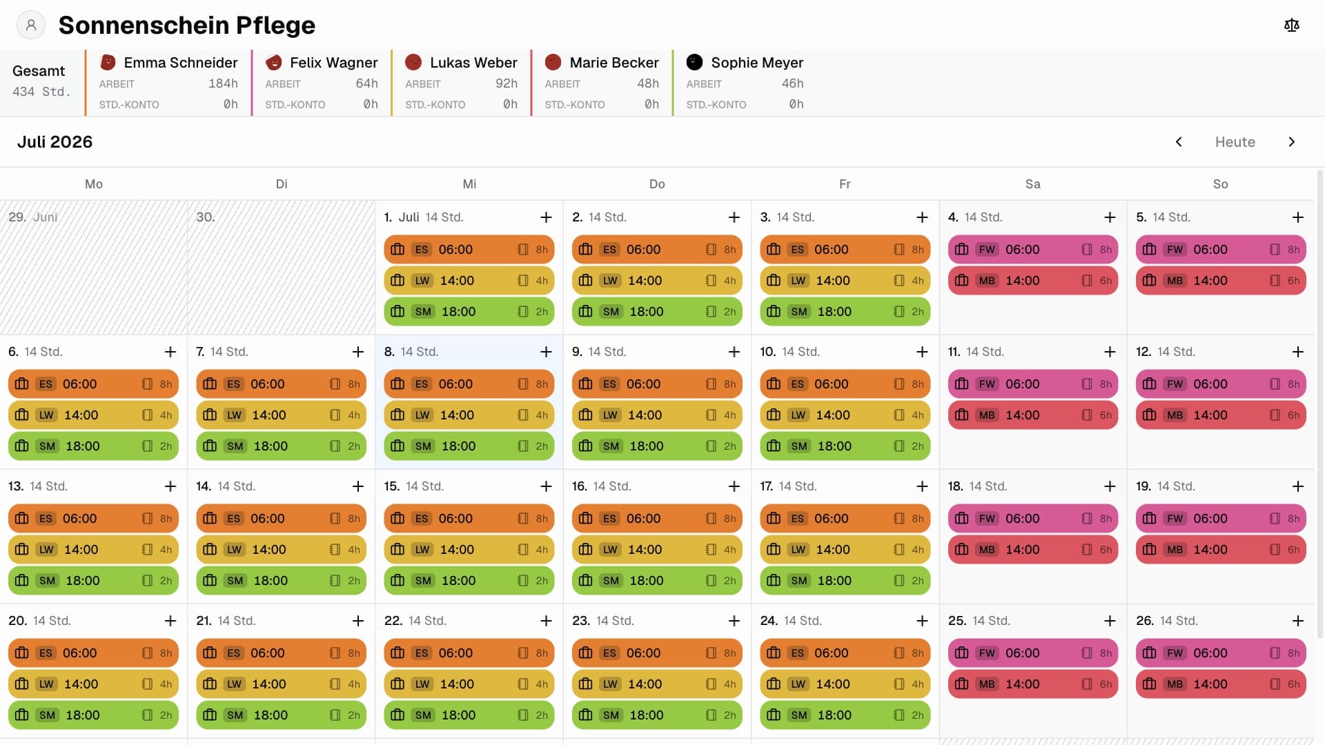Add shift on day 17

922,486
